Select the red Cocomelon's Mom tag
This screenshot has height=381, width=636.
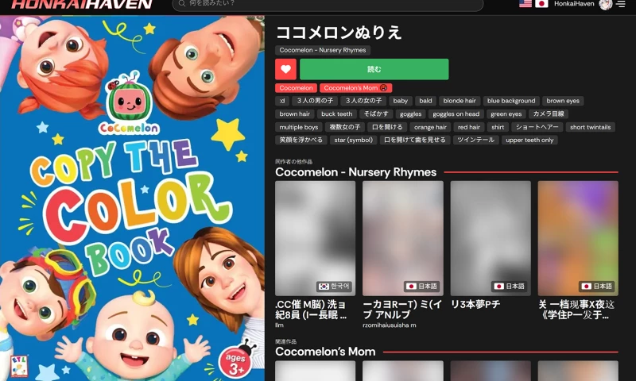[356, 88]
